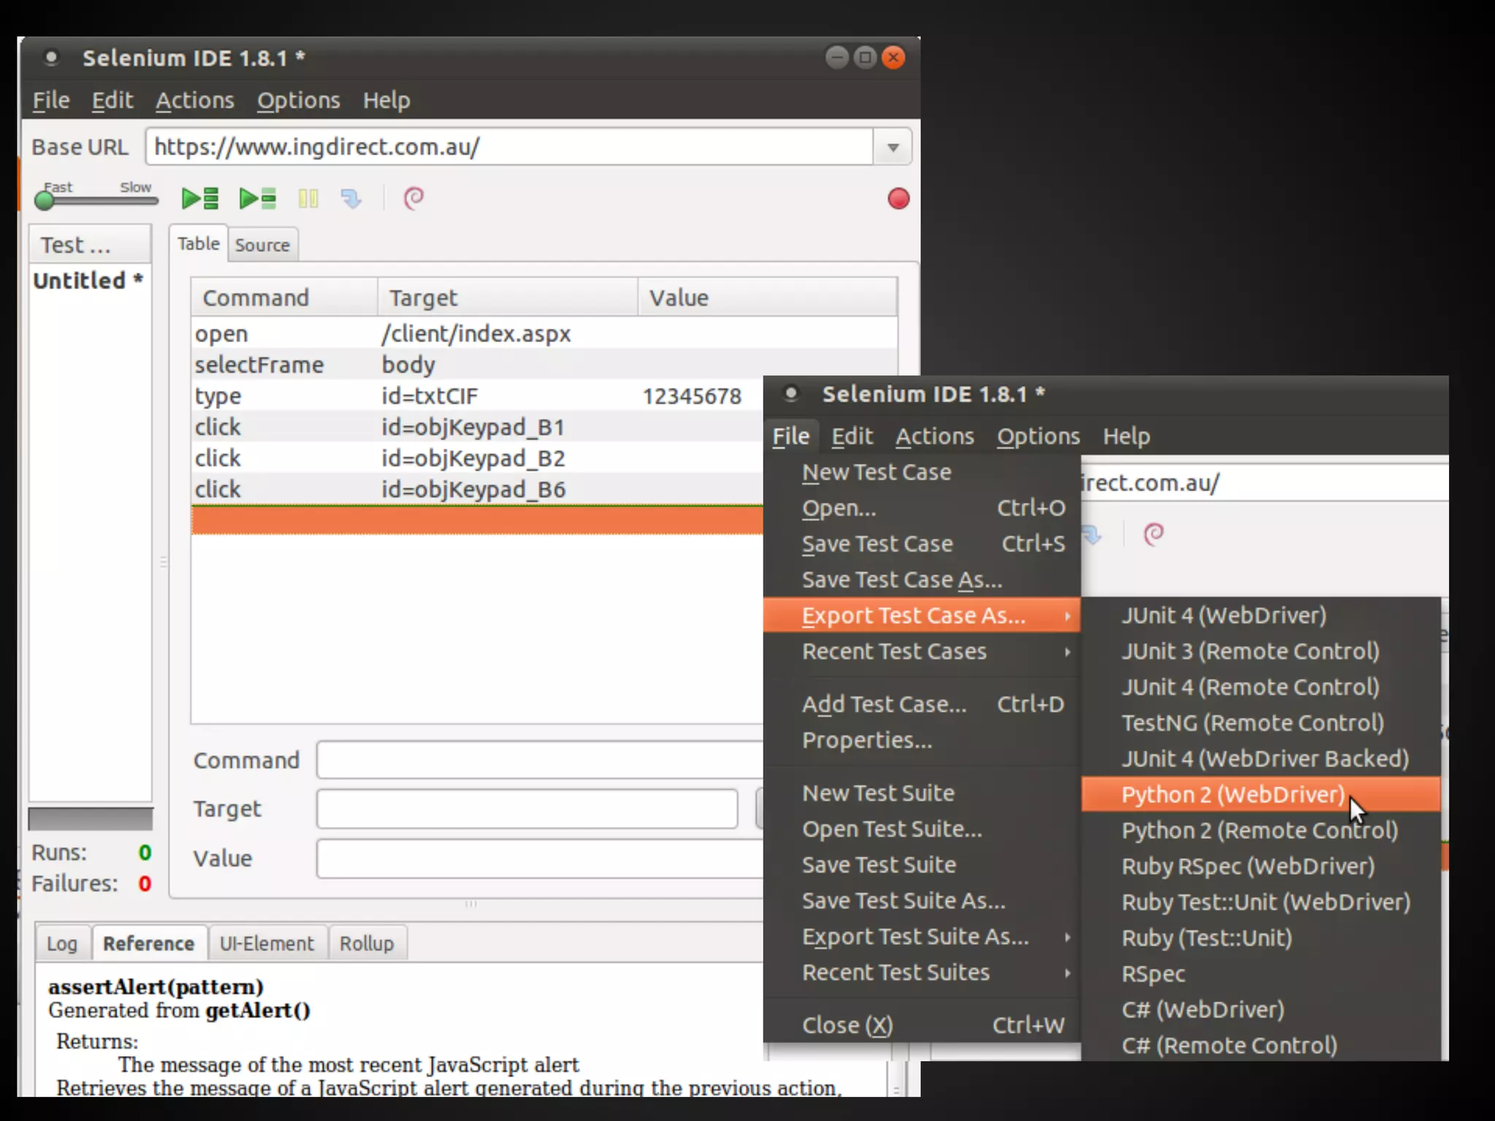Click the Command input field
The height and width of the screenshot is (1121, 1495).
pyautogui.click(x=540, y=760)
